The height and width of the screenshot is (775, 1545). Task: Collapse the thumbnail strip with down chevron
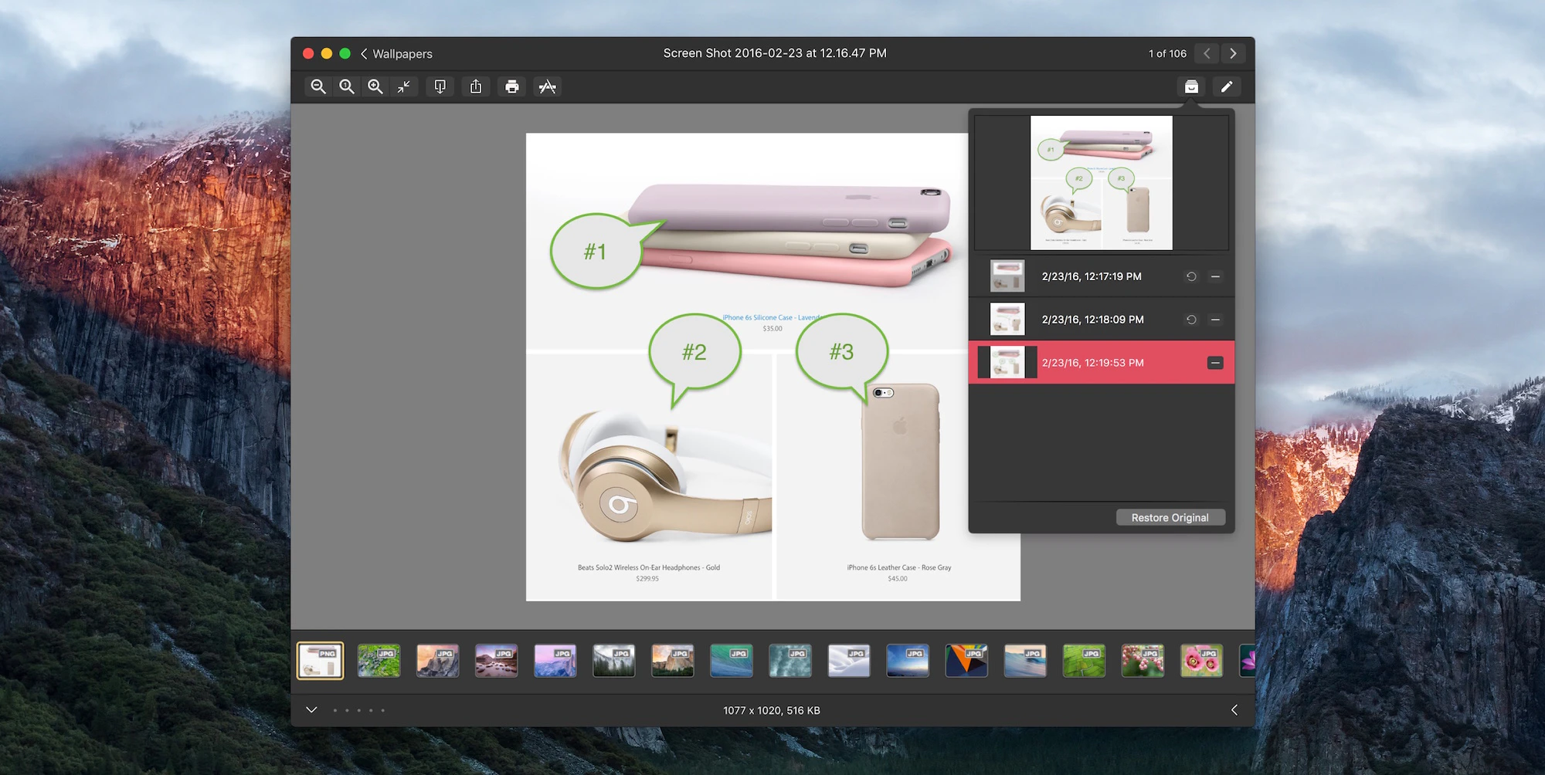[311, 709]
